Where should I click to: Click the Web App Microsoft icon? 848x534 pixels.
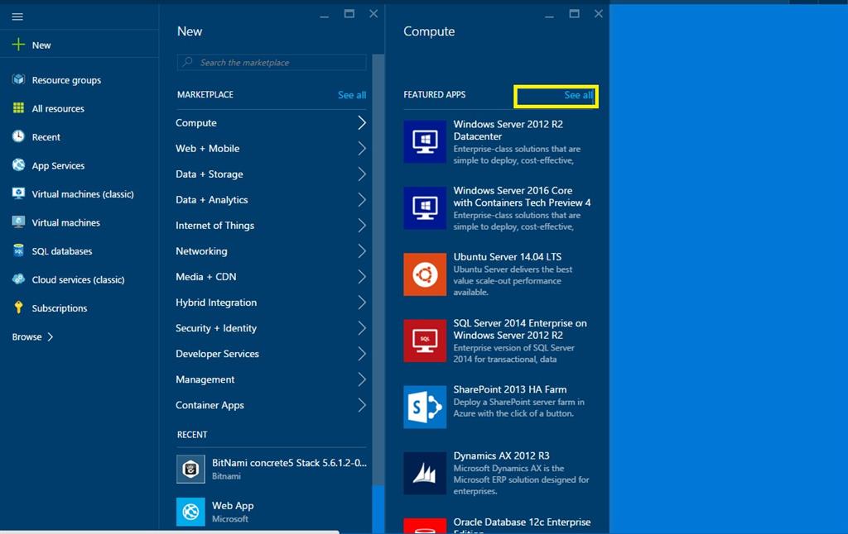pyautogui.click(x=190, y=512)
